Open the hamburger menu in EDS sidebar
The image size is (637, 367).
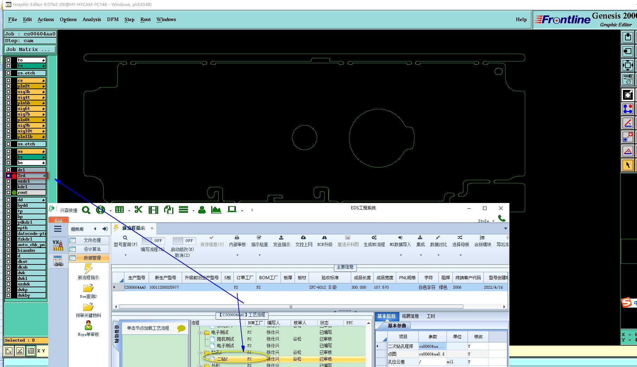point(58,229)
